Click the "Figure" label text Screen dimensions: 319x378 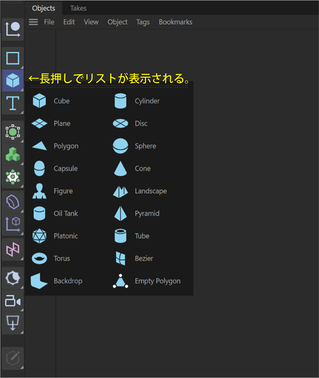(63, 191)
